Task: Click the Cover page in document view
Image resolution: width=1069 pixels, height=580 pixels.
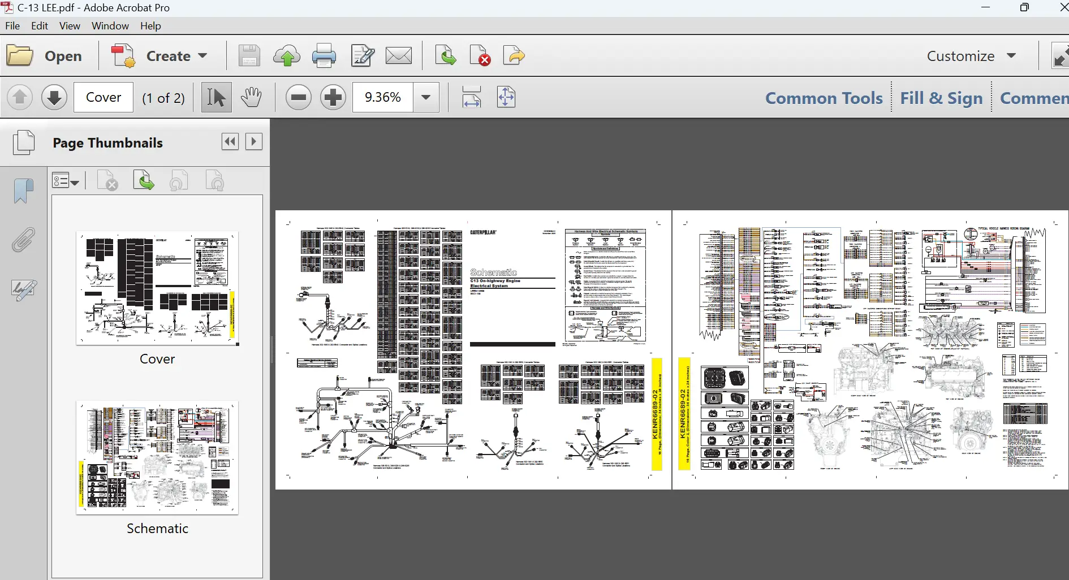Action: [473, 350]
